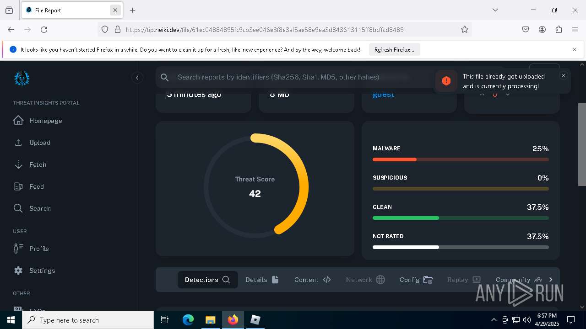Click the site security lock icon
The width and height of the screenshot is (586, 329).
pos(118,29)
